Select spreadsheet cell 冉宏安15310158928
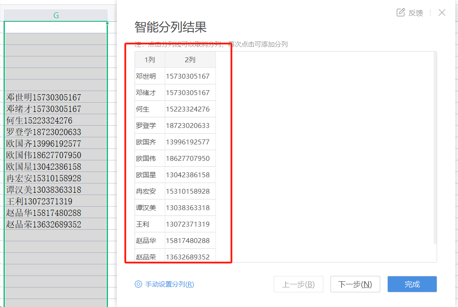This screenshot has width=458, height=307. 56,178
